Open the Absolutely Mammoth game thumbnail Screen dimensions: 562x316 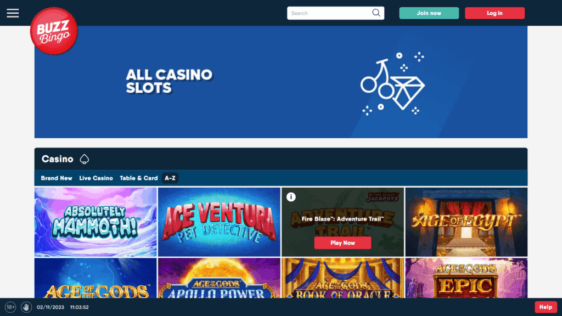[x=95, y=222]
